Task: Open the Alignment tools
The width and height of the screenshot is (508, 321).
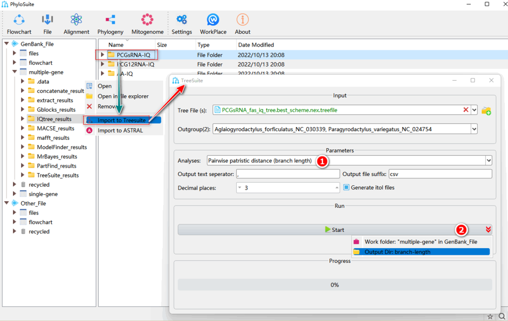Action: point(76,24)
